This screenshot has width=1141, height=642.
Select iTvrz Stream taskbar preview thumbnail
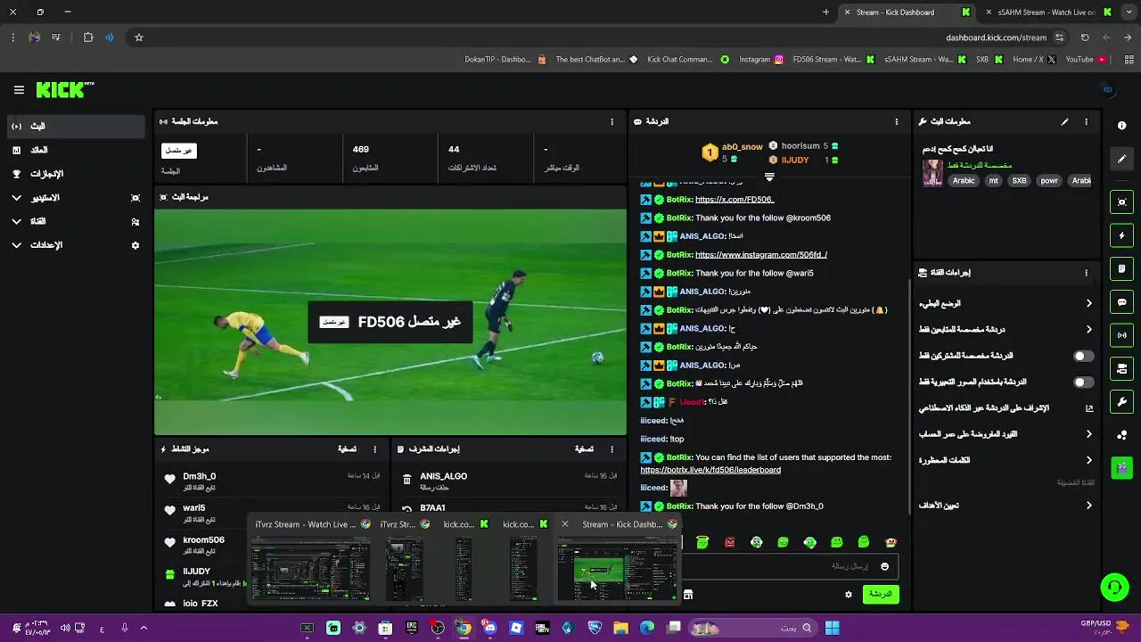tap(309, 570)
